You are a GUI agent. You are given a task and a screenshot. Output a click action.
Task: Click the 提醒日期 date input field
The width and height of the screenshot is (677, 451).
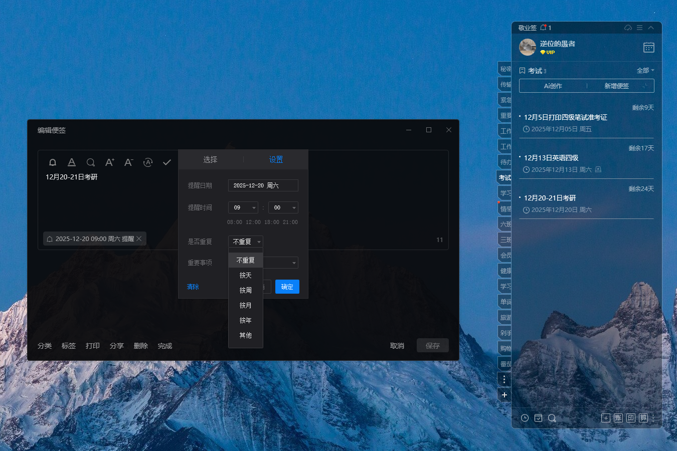[263, 185]
